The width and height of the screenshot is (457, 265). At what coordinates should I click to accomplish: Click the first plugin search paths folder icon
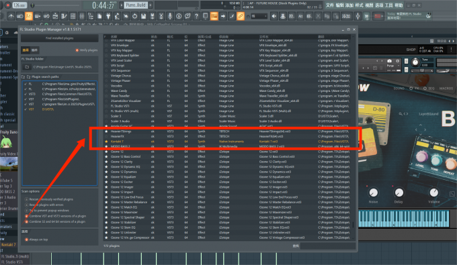(x=24, y=76)
